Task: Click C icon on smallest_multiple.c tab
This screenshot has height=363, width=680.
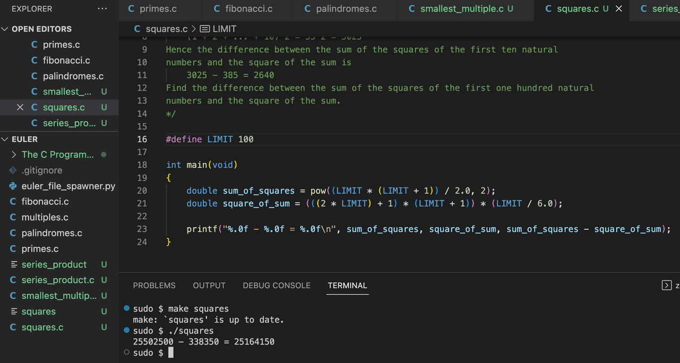Action: 412,9
